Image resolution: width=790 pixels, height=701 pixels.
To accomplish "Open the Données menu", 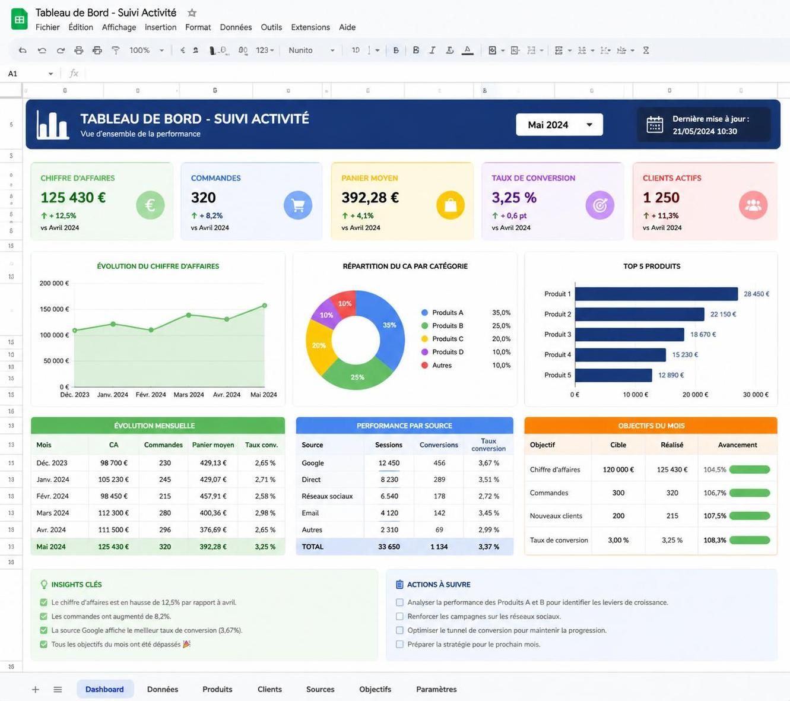I will pos(236,27).
